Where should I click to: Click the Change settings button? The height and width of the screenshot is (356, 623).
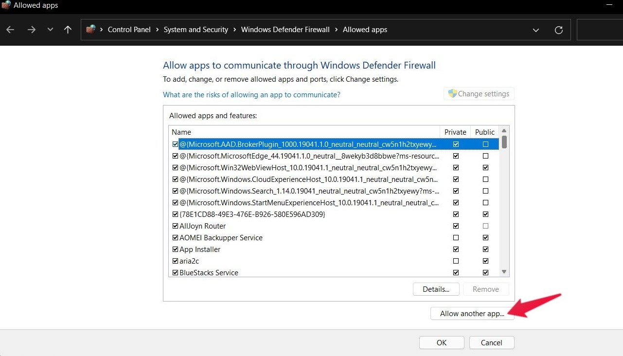[479, 94]
